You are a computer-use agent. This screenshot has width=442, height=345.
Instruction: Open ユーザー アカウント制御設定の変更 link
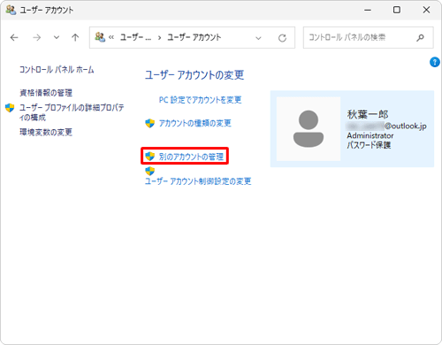[x=198, y=181]
